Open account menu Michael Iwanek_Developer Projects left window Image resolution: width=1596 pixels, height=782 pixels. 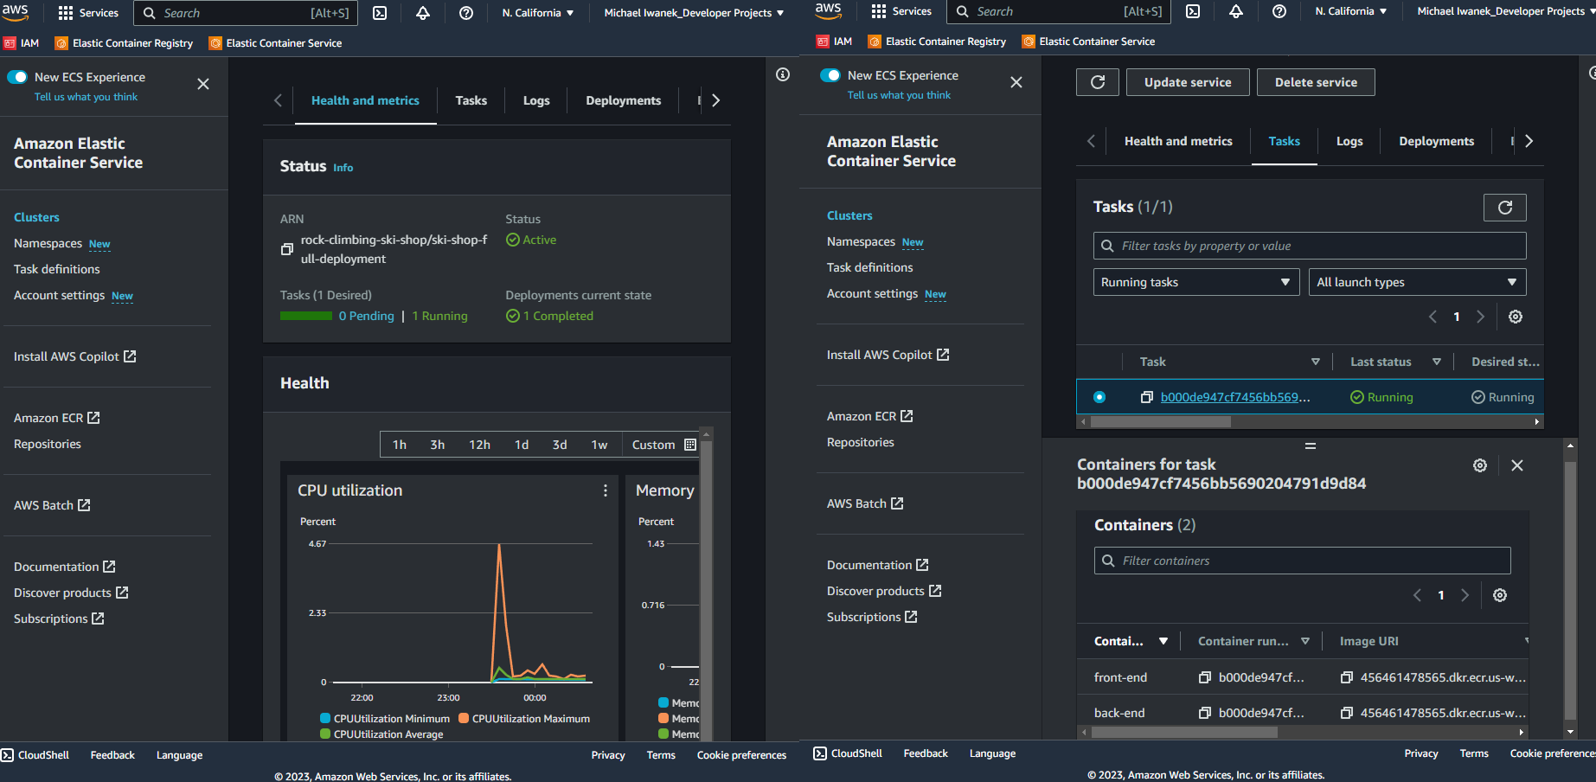coord(694,13)
